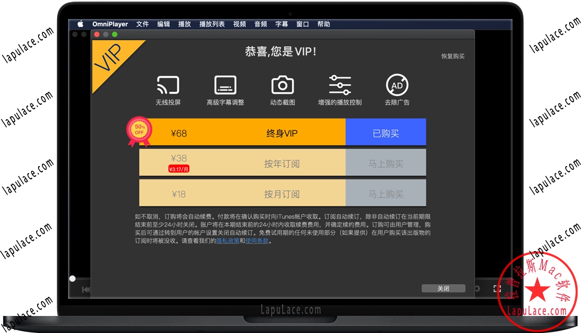This screenshot has width=581, height=333.
Task: Open the 隐私政策 privacy policy link
Action: [x=228, y=241]
